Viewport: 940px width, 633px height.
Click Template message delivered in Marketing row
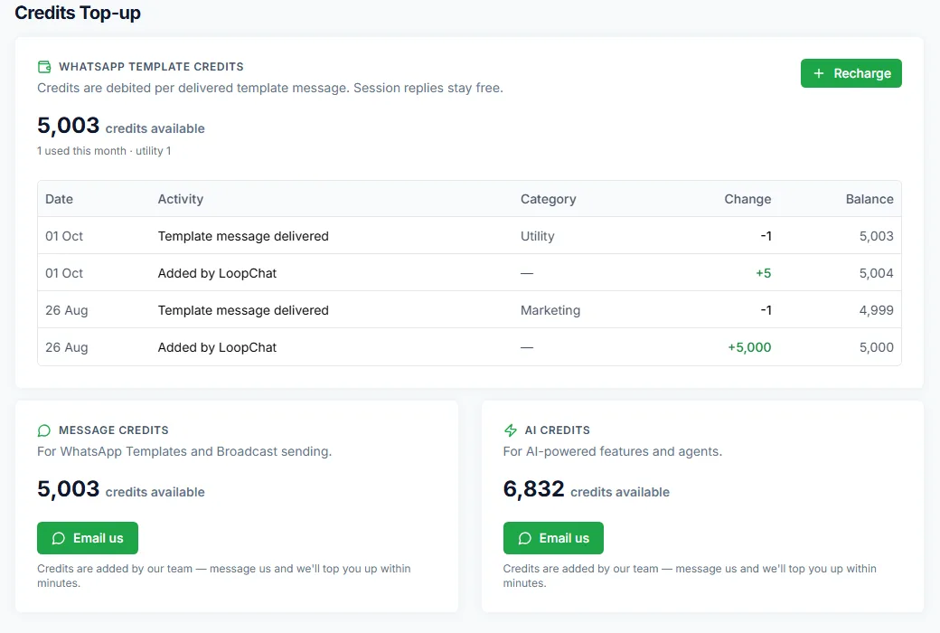243,310
